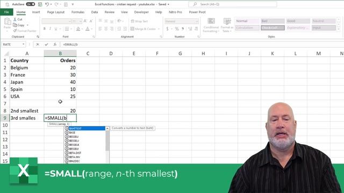This screenshot has height=193, width=344.
Task: Open the Name Box dropdown arrow
Action: (23, 44)
